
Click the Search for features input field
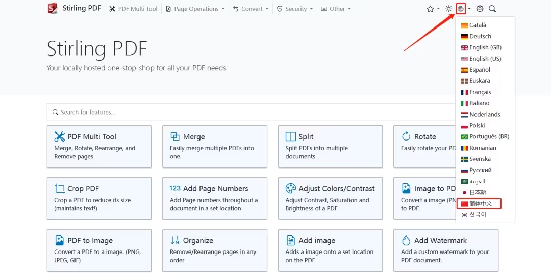point(250,112)
